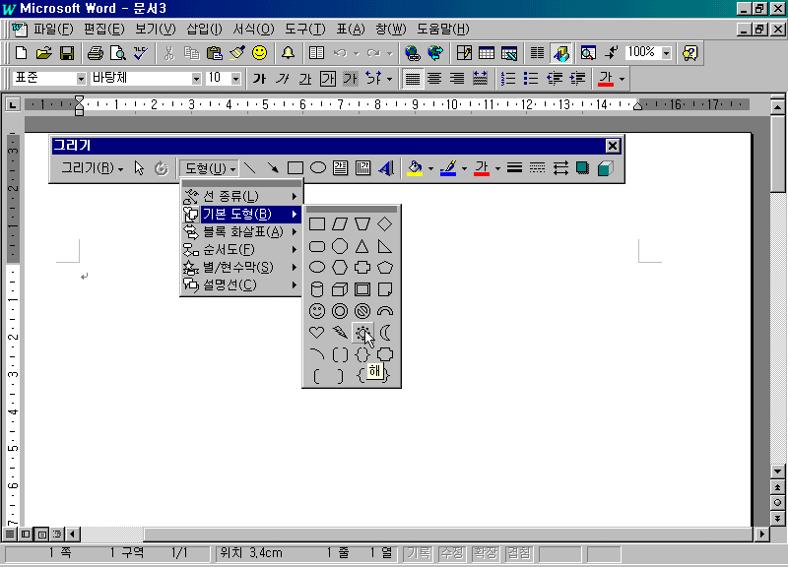Select the Sun shape in basic shapes
Image resolution: width=788 pixels, height=567 pixels.
pos(362,333)
